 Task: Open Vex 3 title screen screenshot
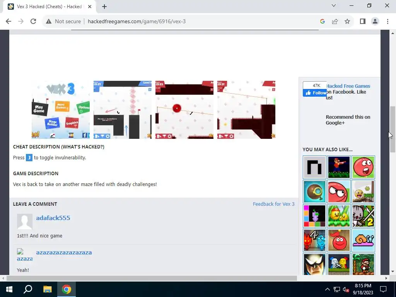[61, 109]
